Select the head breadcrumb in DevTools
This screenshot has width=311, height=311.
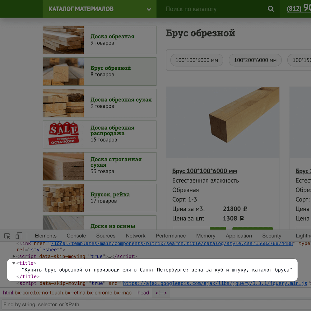(143, 293)
